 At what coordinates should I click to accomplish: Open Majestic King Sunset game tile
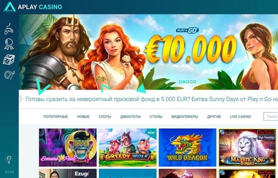coord(247,148)
